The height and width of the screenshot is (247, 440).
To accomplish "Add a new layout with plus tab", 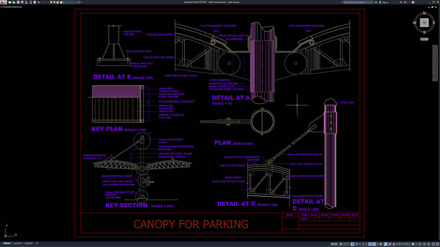I will (x=37, y=243).
